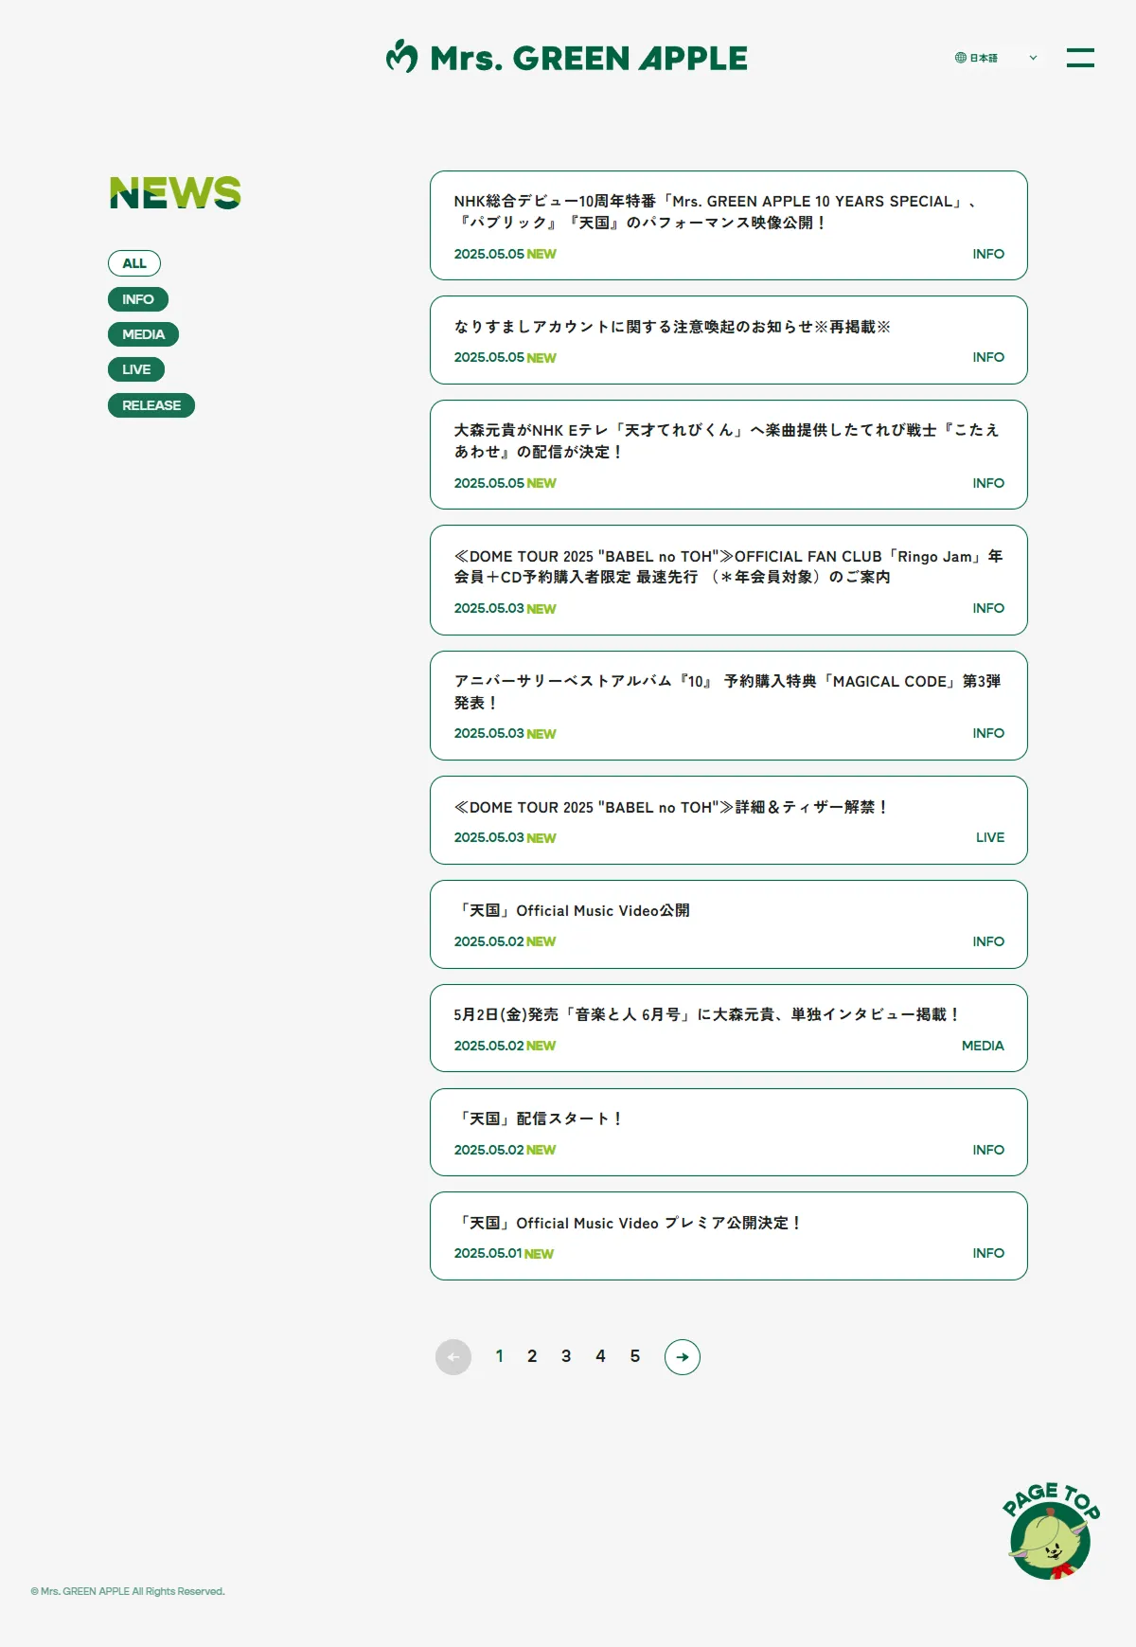1136x1647 pixels.
Task: Go to page 3
Action: [566, 1356]
